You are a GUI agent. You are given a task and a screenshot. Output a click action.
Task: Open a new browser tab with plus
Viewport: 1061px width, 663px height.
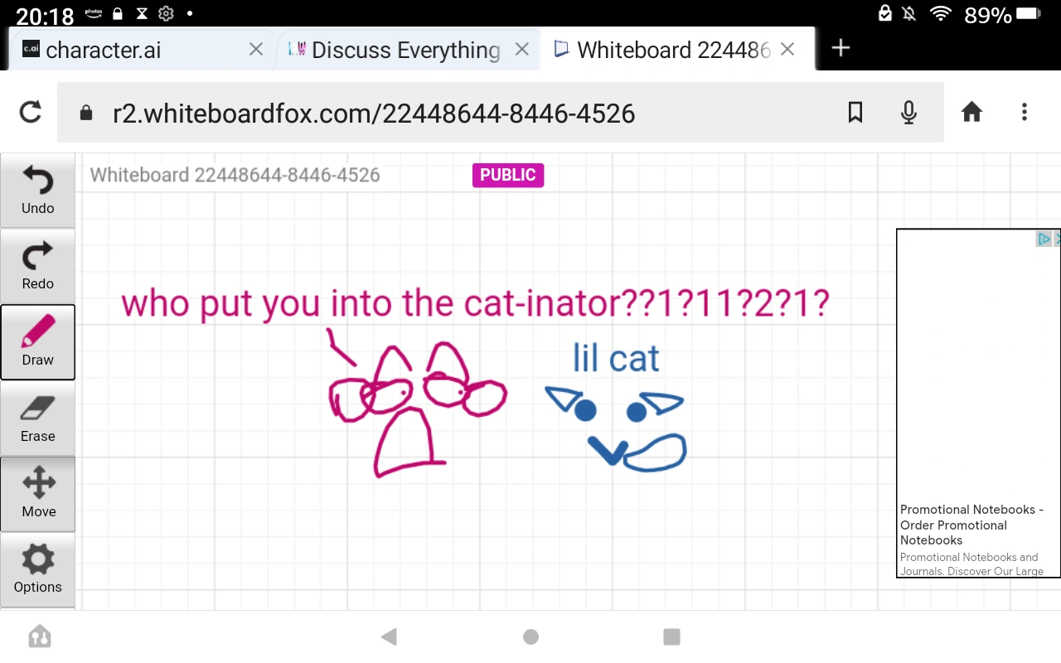(841, 49)
